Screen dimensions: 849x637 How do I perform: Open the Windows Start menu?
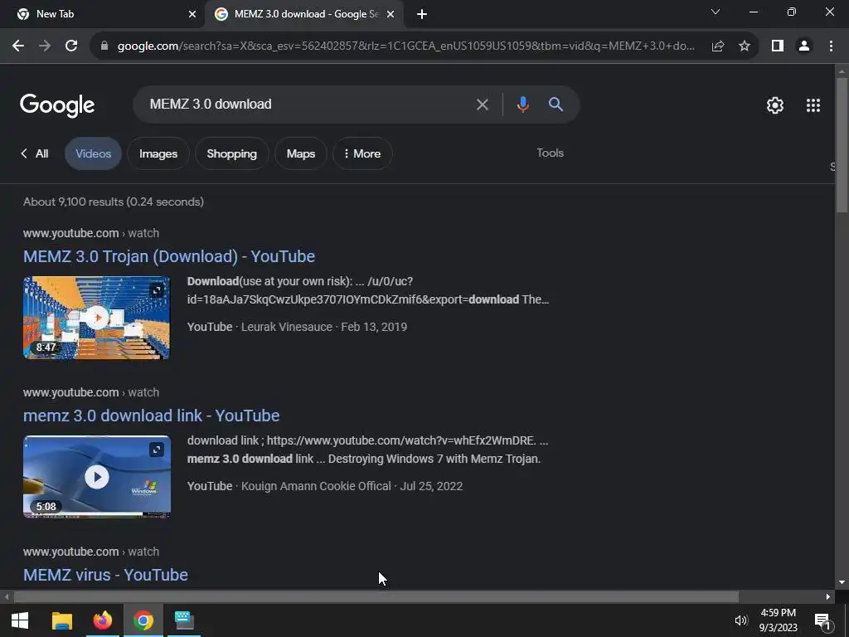20,620
